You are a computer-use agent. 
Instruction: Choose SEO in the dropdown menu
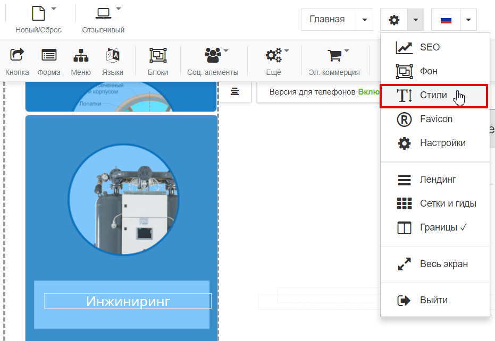click(x=430, y=47)
